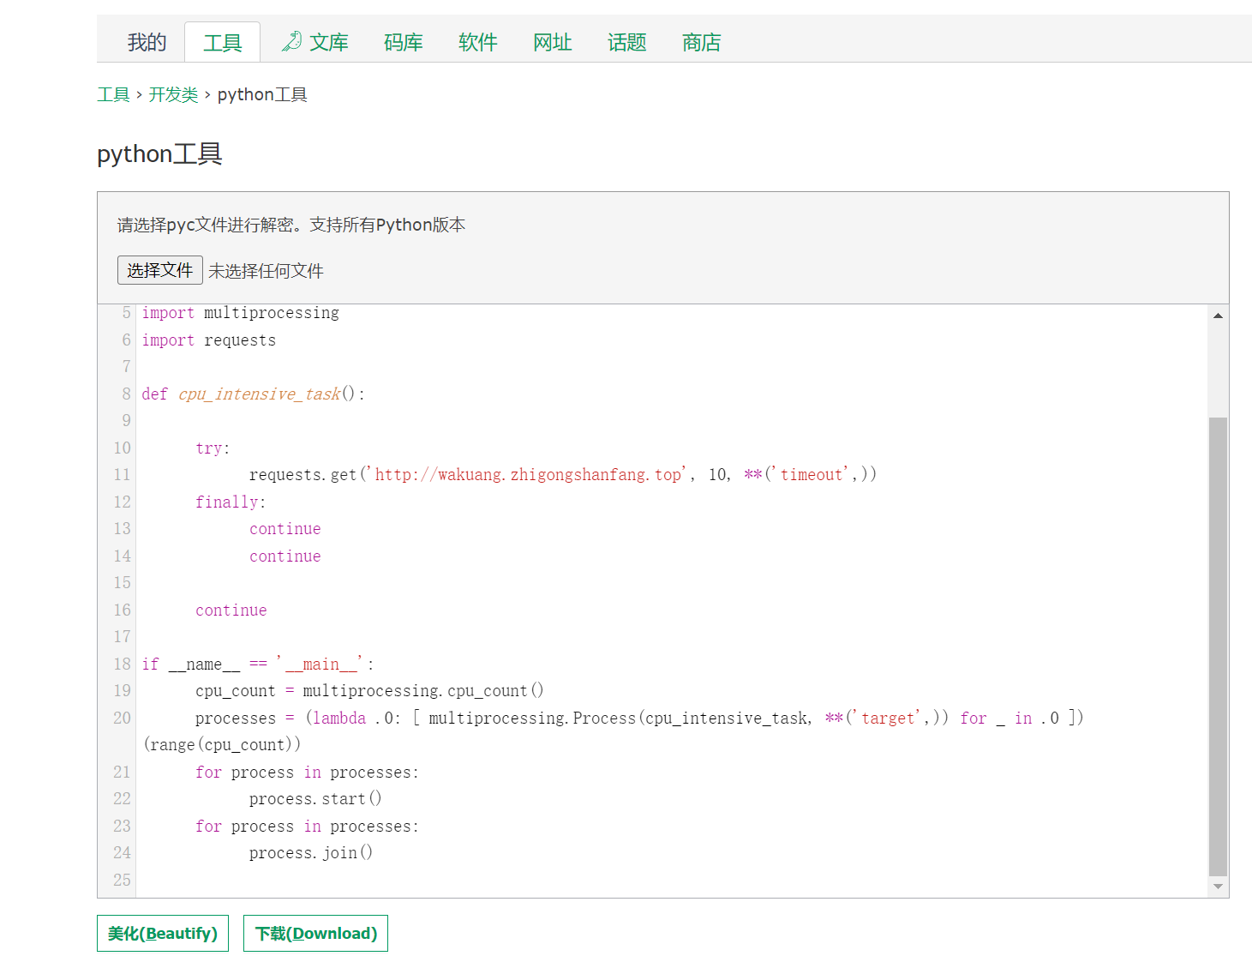Go to the 网址 tab
Viewport: 1252px width, 956px height.
click(x=553, y=42)
